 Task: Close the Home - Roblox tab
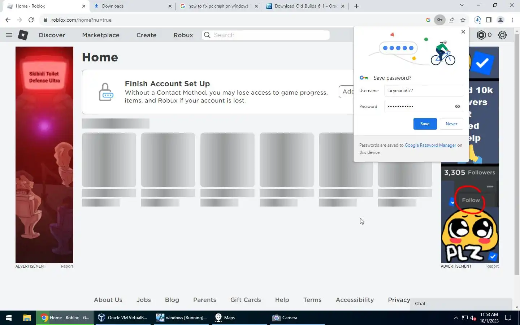84,6
